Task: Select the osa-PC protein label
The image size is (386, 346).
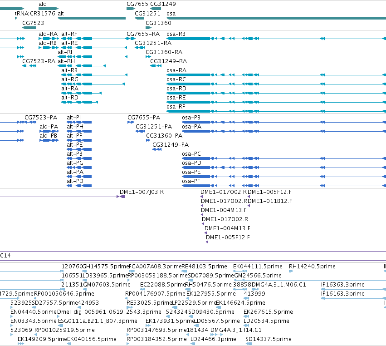Action: [191, 154]
